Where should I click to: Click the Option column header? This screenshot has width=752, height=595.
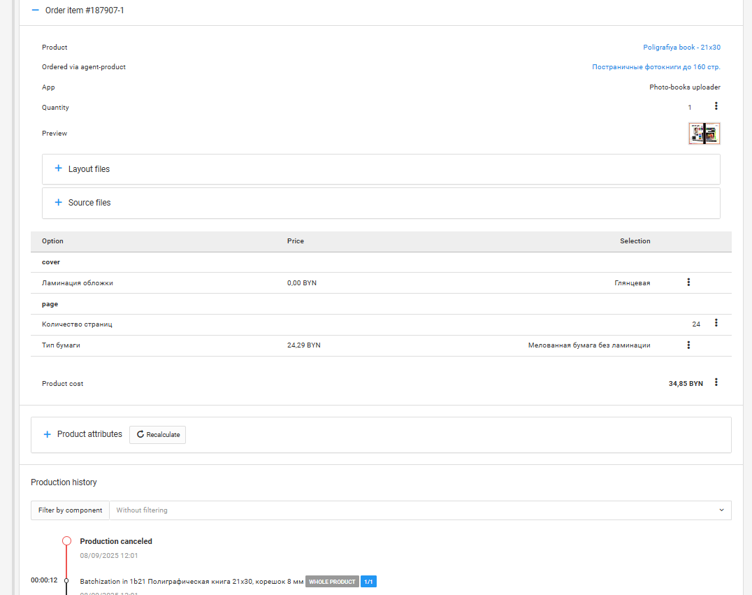[x=52, y=241]
